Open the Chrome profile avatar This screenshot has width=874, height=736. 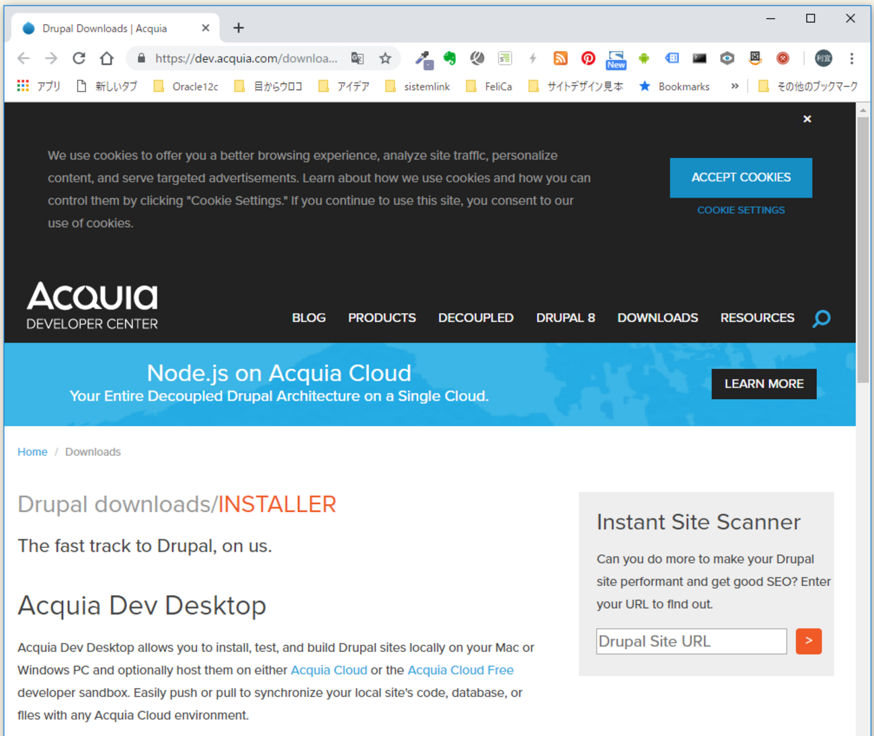pyautogui.click(x=823, y=58)
